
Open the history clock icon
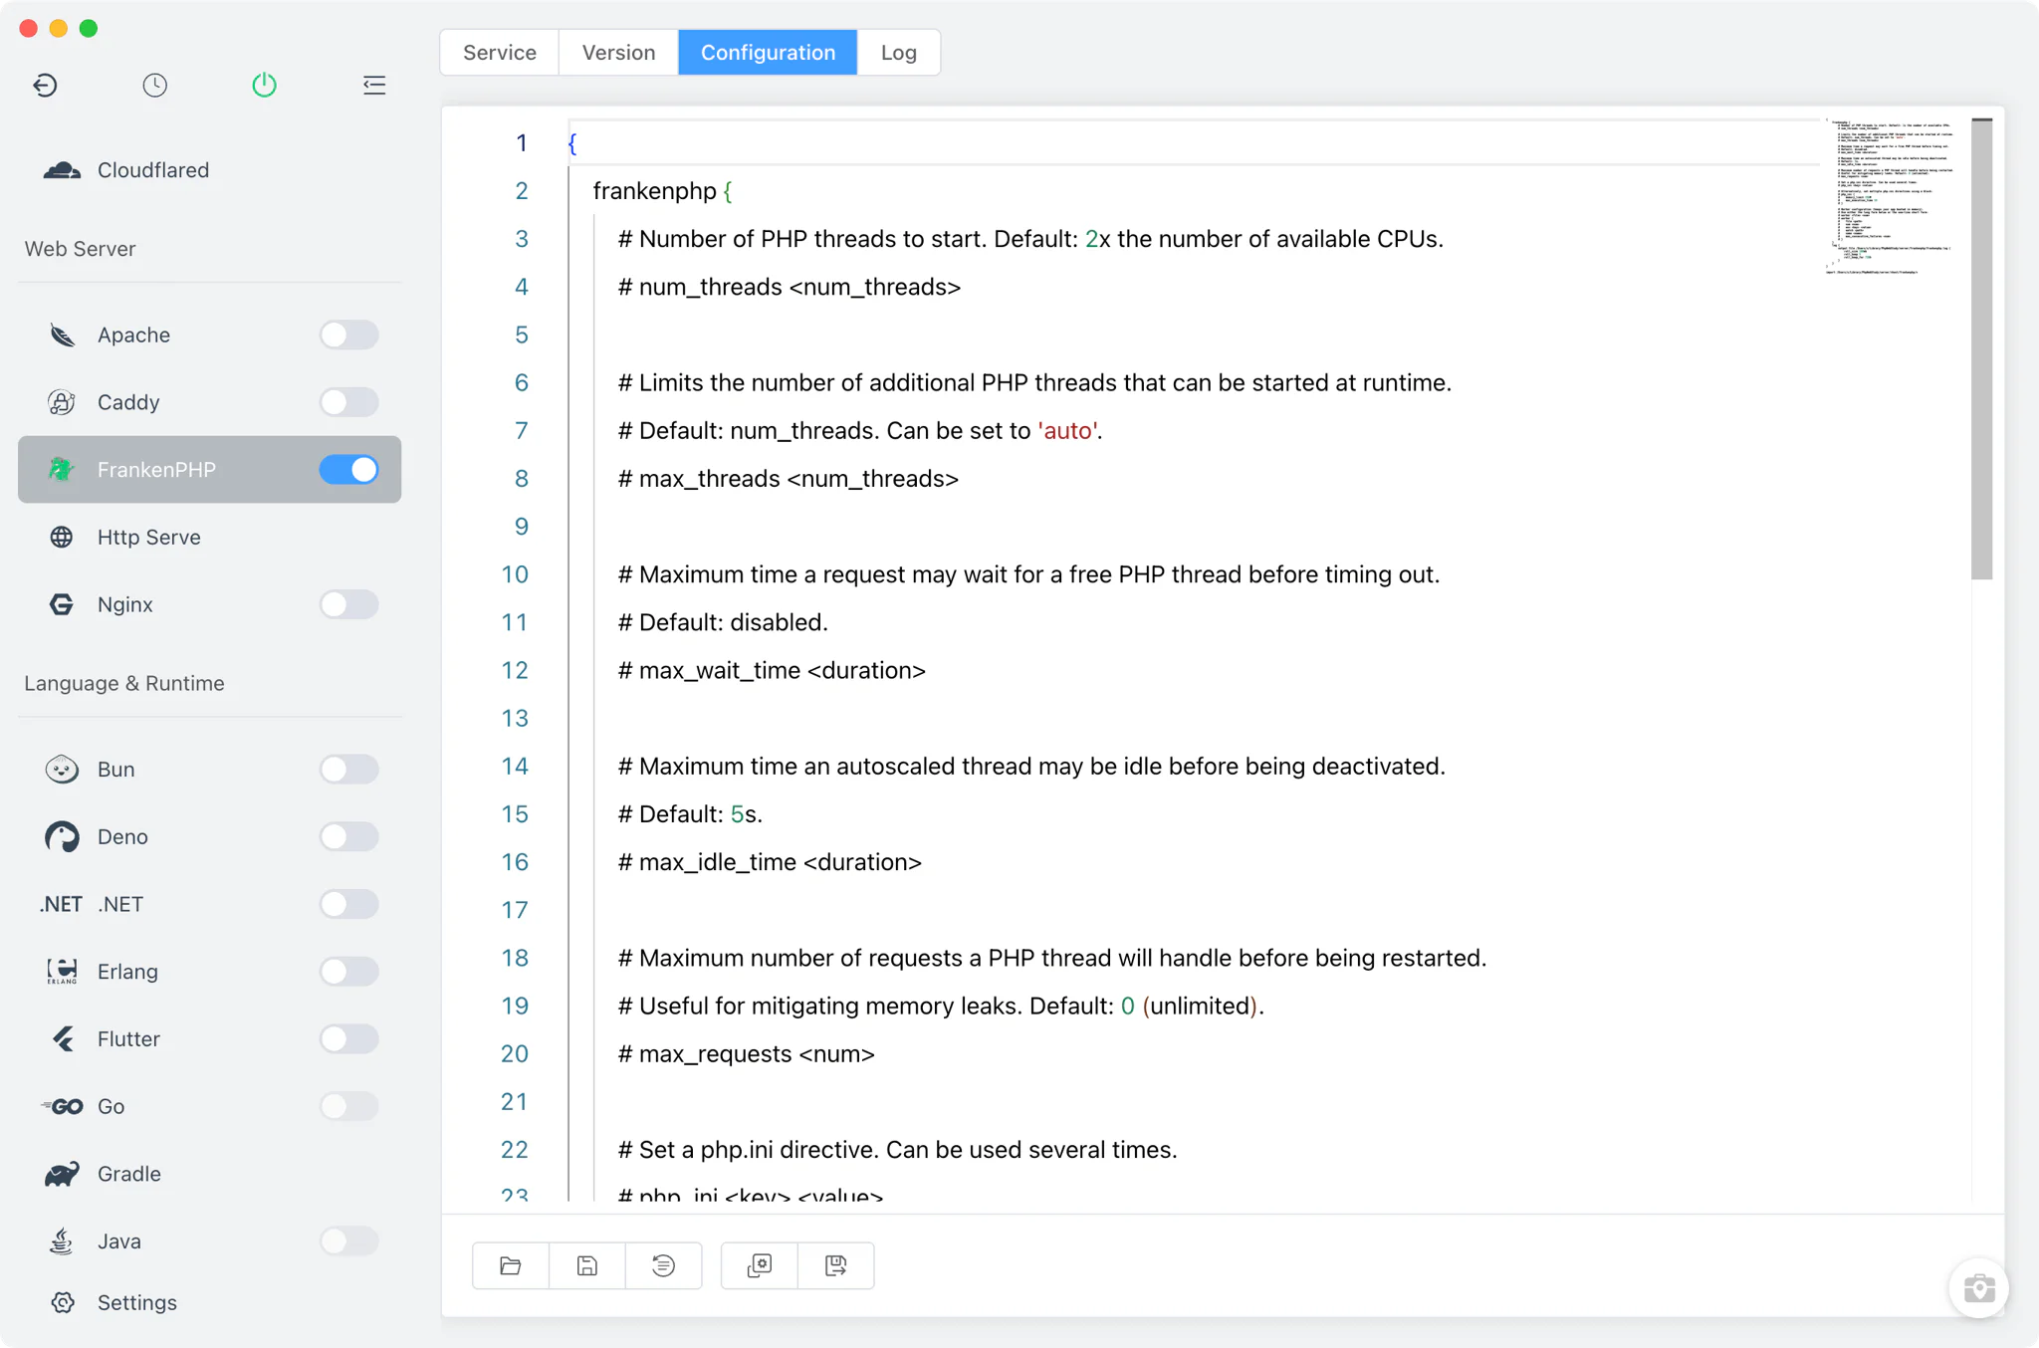coord(154,86)
